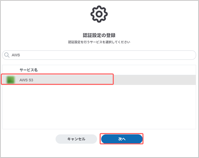Click the "AWS S3" service name label
Screen dimensions: 199x158
pos(26,79)
